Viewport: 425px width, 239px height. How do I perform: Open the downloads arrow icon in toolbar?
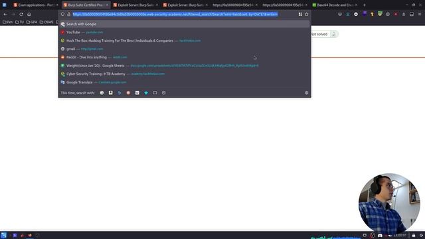click(x=348, y=14)
